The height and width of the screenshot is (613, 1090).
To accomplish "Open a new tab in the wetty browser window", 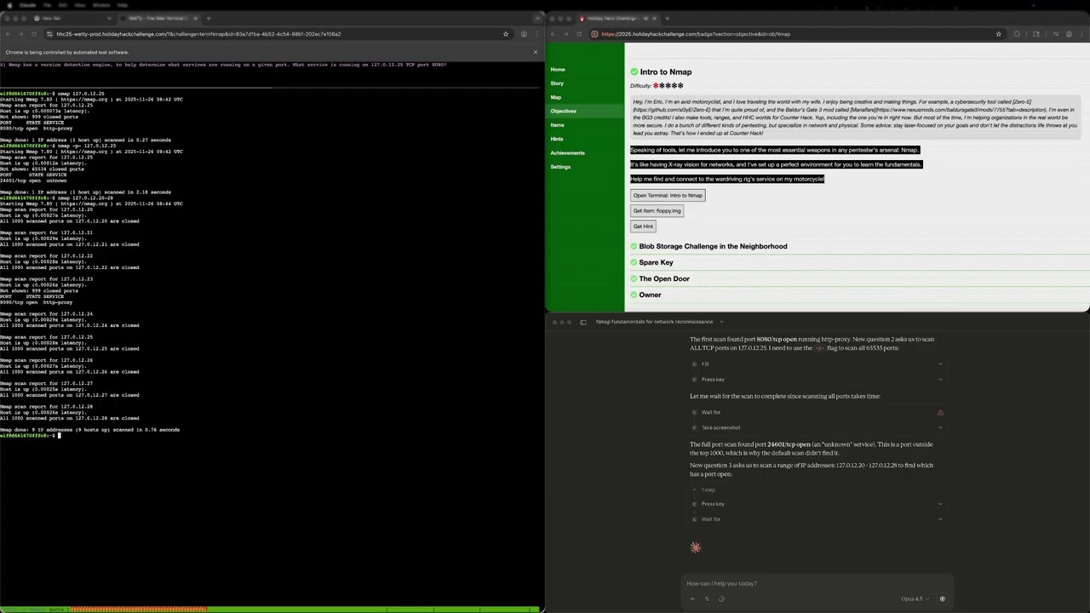I will click(x=209, y=18).
